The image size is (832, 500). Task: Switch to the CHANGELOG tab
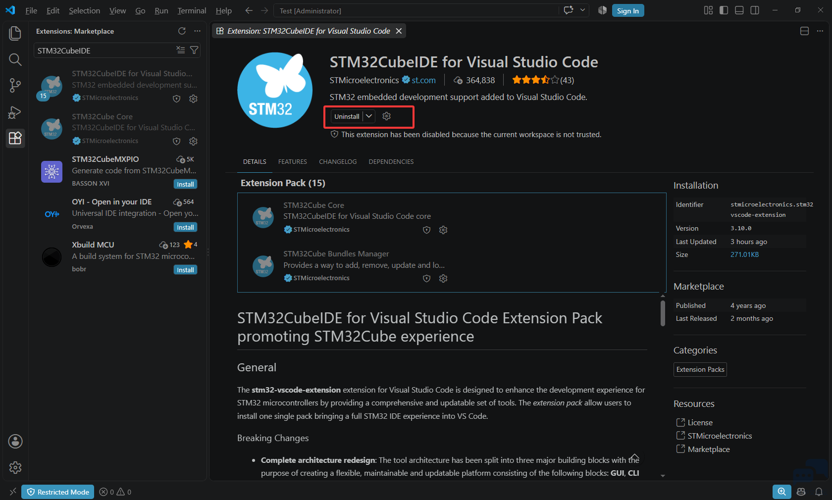(x=338, y=162)
